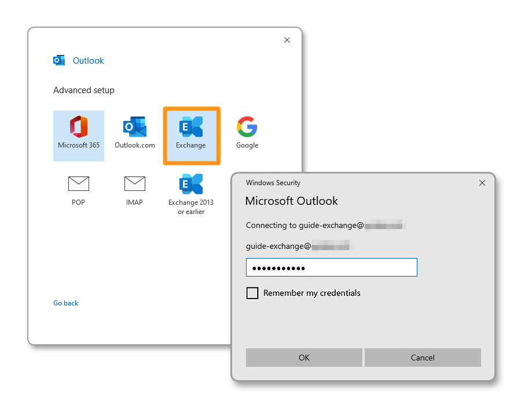Image resolution: width=521 pixels, height=405 pixels.
Task: Choose the IMAP envelope icon
Action: [x=135, y=185]
